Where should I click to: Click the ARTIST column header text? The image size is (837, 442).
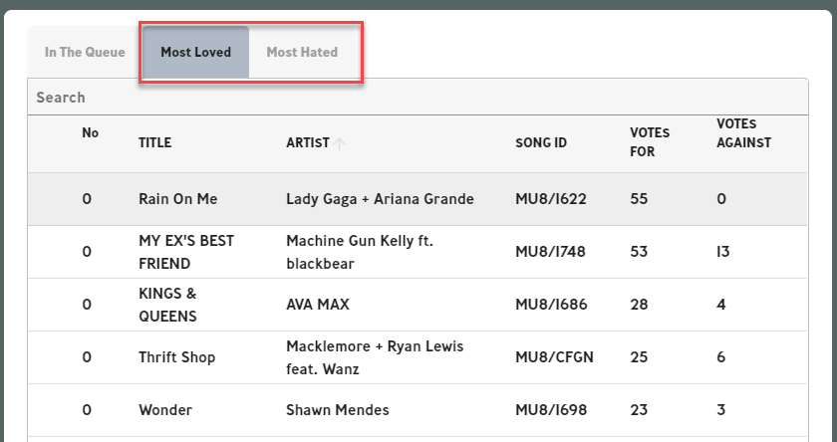coord(307,143)
